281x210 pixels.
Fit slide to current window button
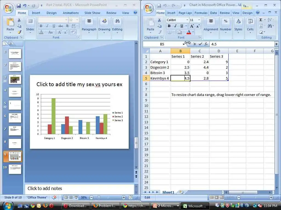click(130, 197)
